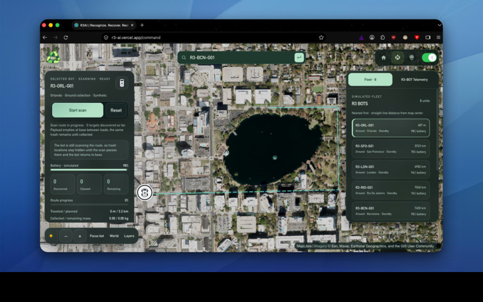The width and height of the screenshot is (483, 302).
Task: Open the purple downloads icon in browser toolbar
Action: 361,38
